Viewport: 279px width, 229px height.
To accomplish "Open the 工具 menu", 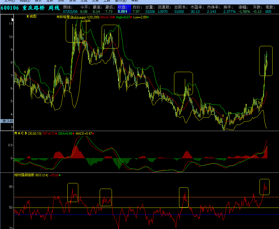I will [x=107, y=1].
